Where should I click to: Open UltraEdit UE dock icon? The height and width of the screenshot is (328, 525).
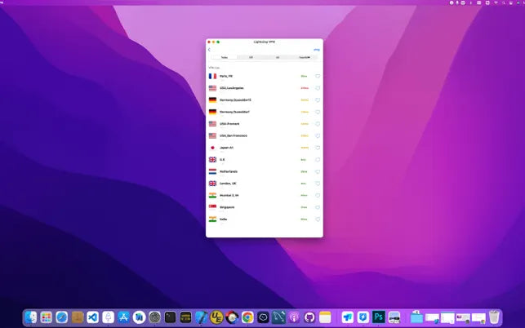point(216,317)
